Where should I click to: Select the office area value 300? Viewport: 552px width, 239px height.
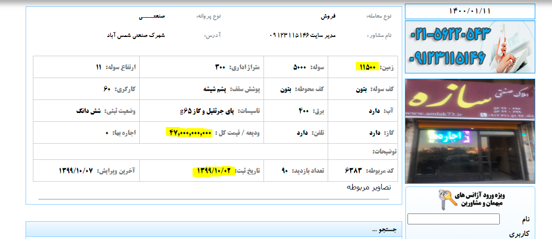(x=220, y=67)
